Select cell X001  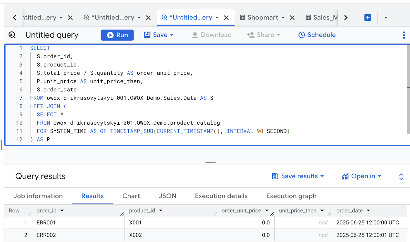171,223
